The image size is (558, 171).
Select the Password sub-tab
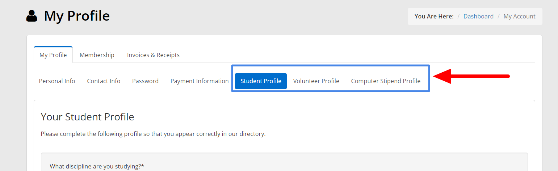tap(145, 81)
